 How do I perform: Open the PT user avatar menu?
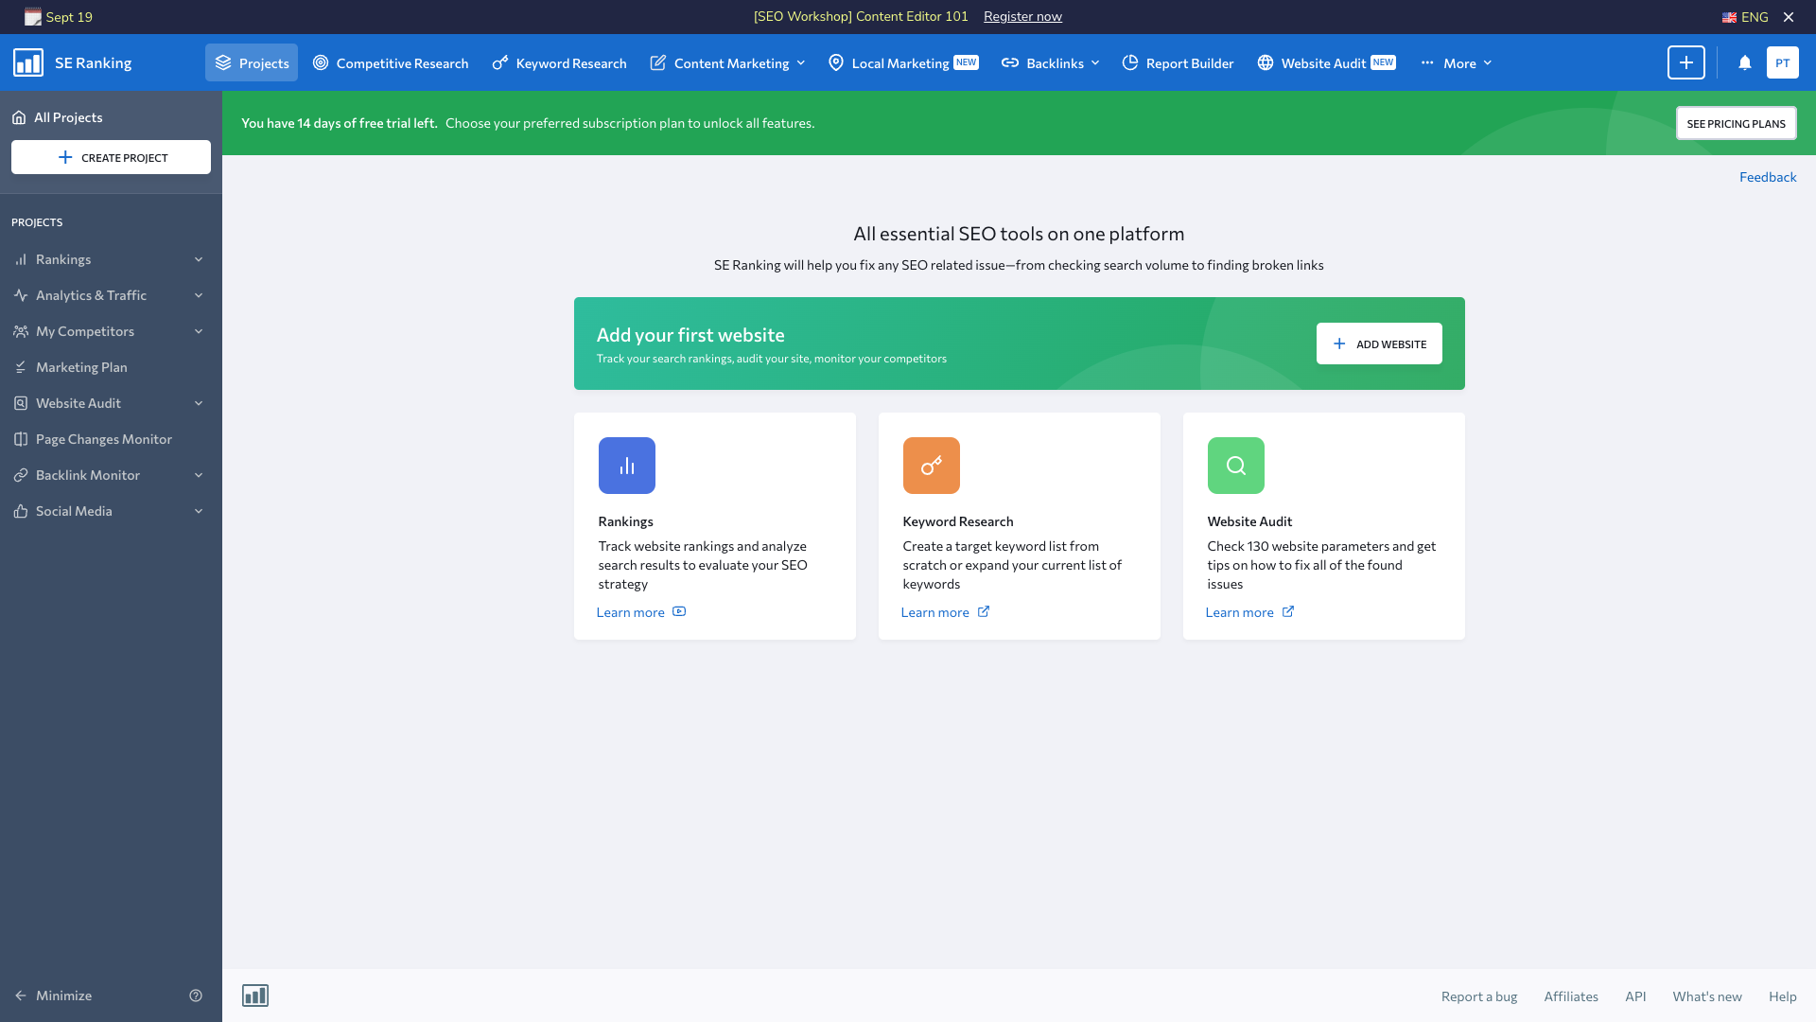point(1782,63)
